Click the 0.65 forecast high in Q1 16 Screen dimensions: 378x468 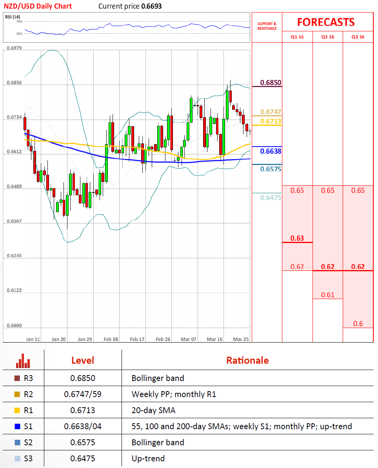click(x=297, y=190)
